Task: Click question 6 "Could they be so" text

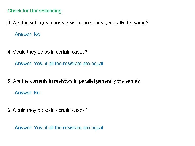Action: click(47, 110)
